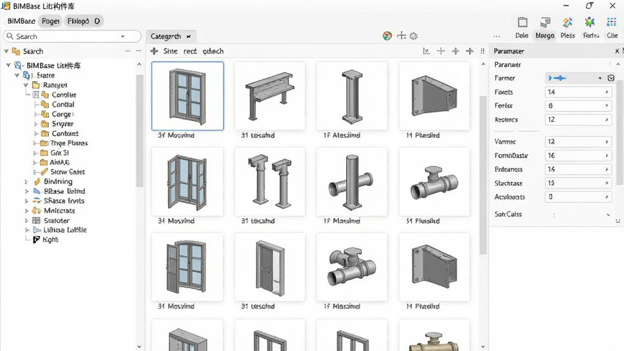Click the Acsibocts value field
Viewport: 624px width, 351px height.
coord(578,197)
